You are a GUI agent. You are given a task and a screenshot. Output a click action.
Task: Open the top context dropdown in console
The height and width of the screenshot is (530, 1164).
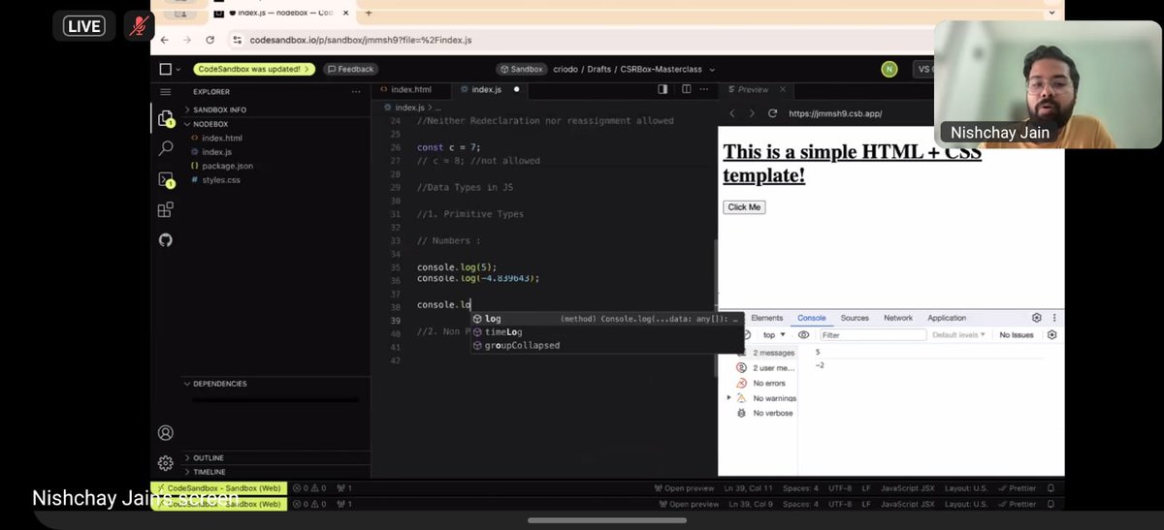pyautogui.click(x=774, y=335)
